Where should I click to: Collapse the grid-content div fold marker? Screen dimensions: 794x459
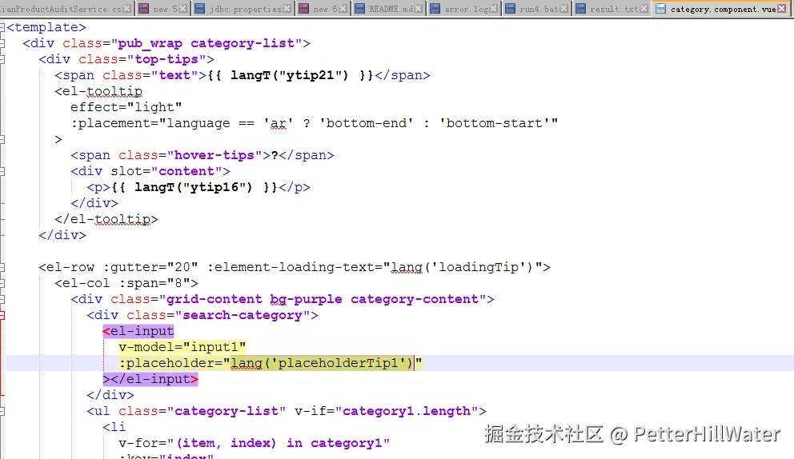click(x=2, y=299)
